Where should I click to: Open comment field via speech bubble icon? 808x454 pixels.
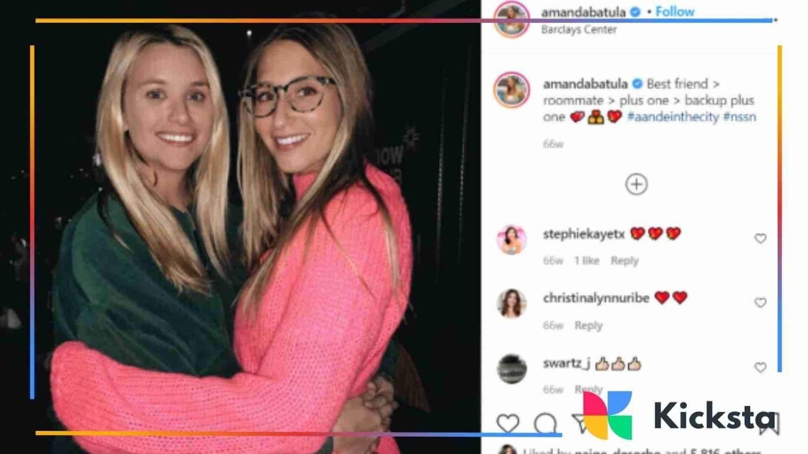pyautogui.click(x=545, y=424)
